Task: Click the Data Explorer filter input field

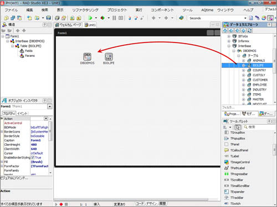Action: (248, 107)
